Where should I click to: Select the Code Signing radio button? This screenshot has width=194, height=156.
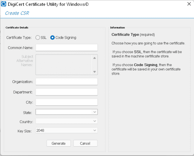(x=52, y=37)
